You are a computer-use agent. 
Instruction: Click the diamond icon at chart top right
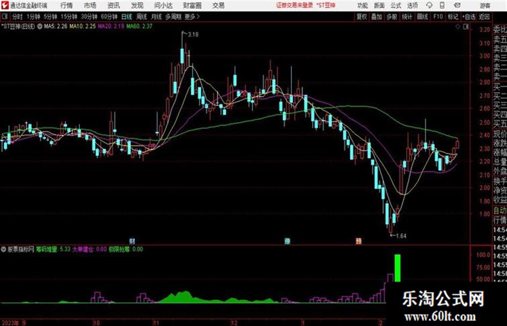(458, 27)
